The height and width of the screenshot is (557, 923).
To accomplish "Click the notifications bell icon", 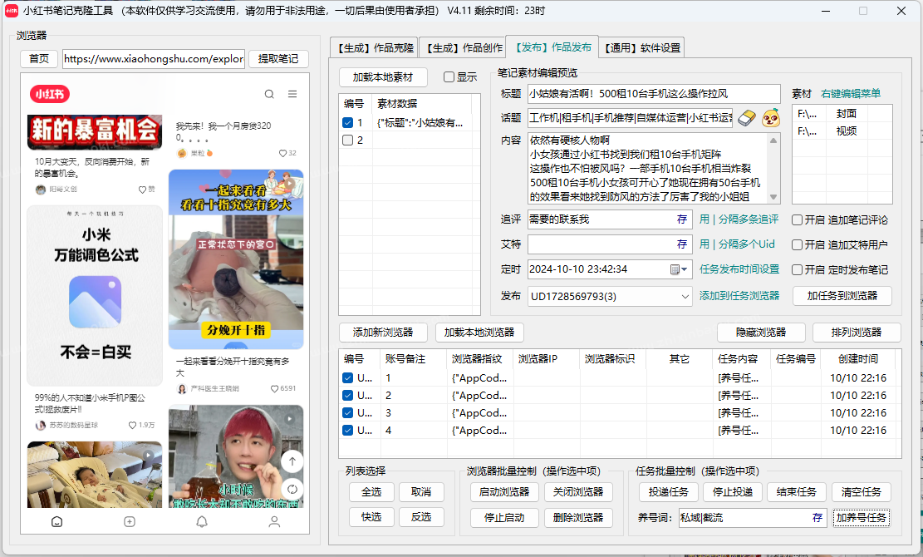I will tap(201, 522).
